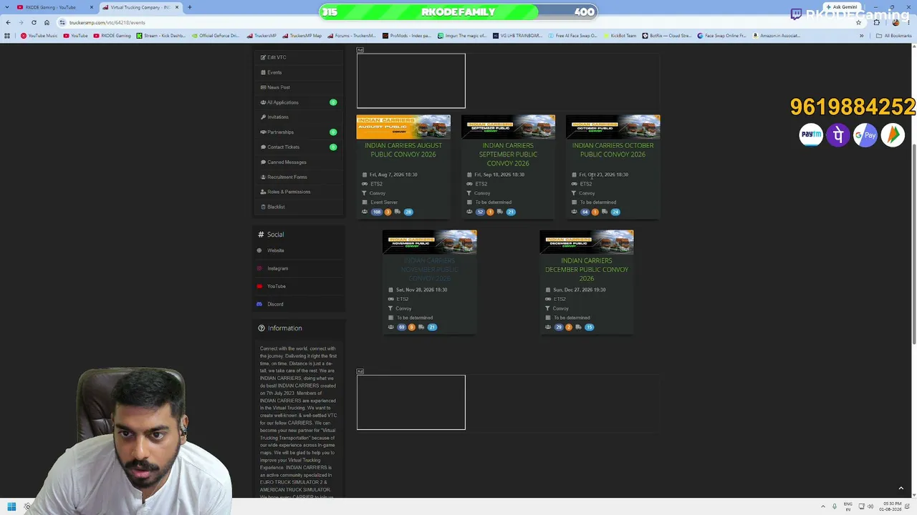
Task: Open the December Public Convoy banner image
Action: tap(587, 242)
